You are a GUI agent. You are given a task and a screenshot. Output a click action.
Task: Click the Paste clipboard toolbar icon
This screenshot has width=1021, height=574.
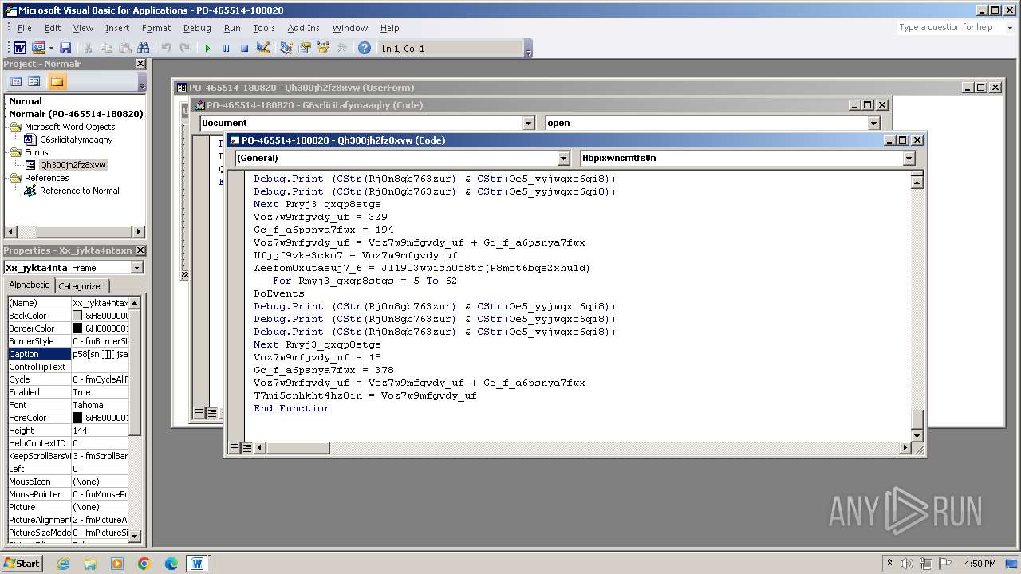click(124, 49)
